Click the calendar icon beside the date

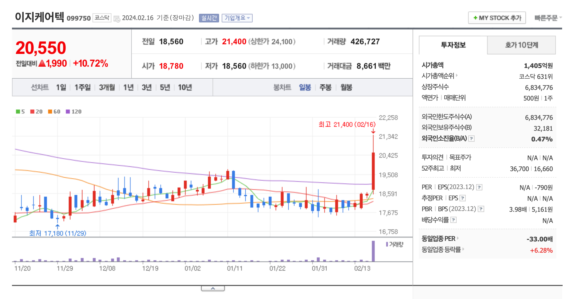pyautogui.click(x=117, y=19)
